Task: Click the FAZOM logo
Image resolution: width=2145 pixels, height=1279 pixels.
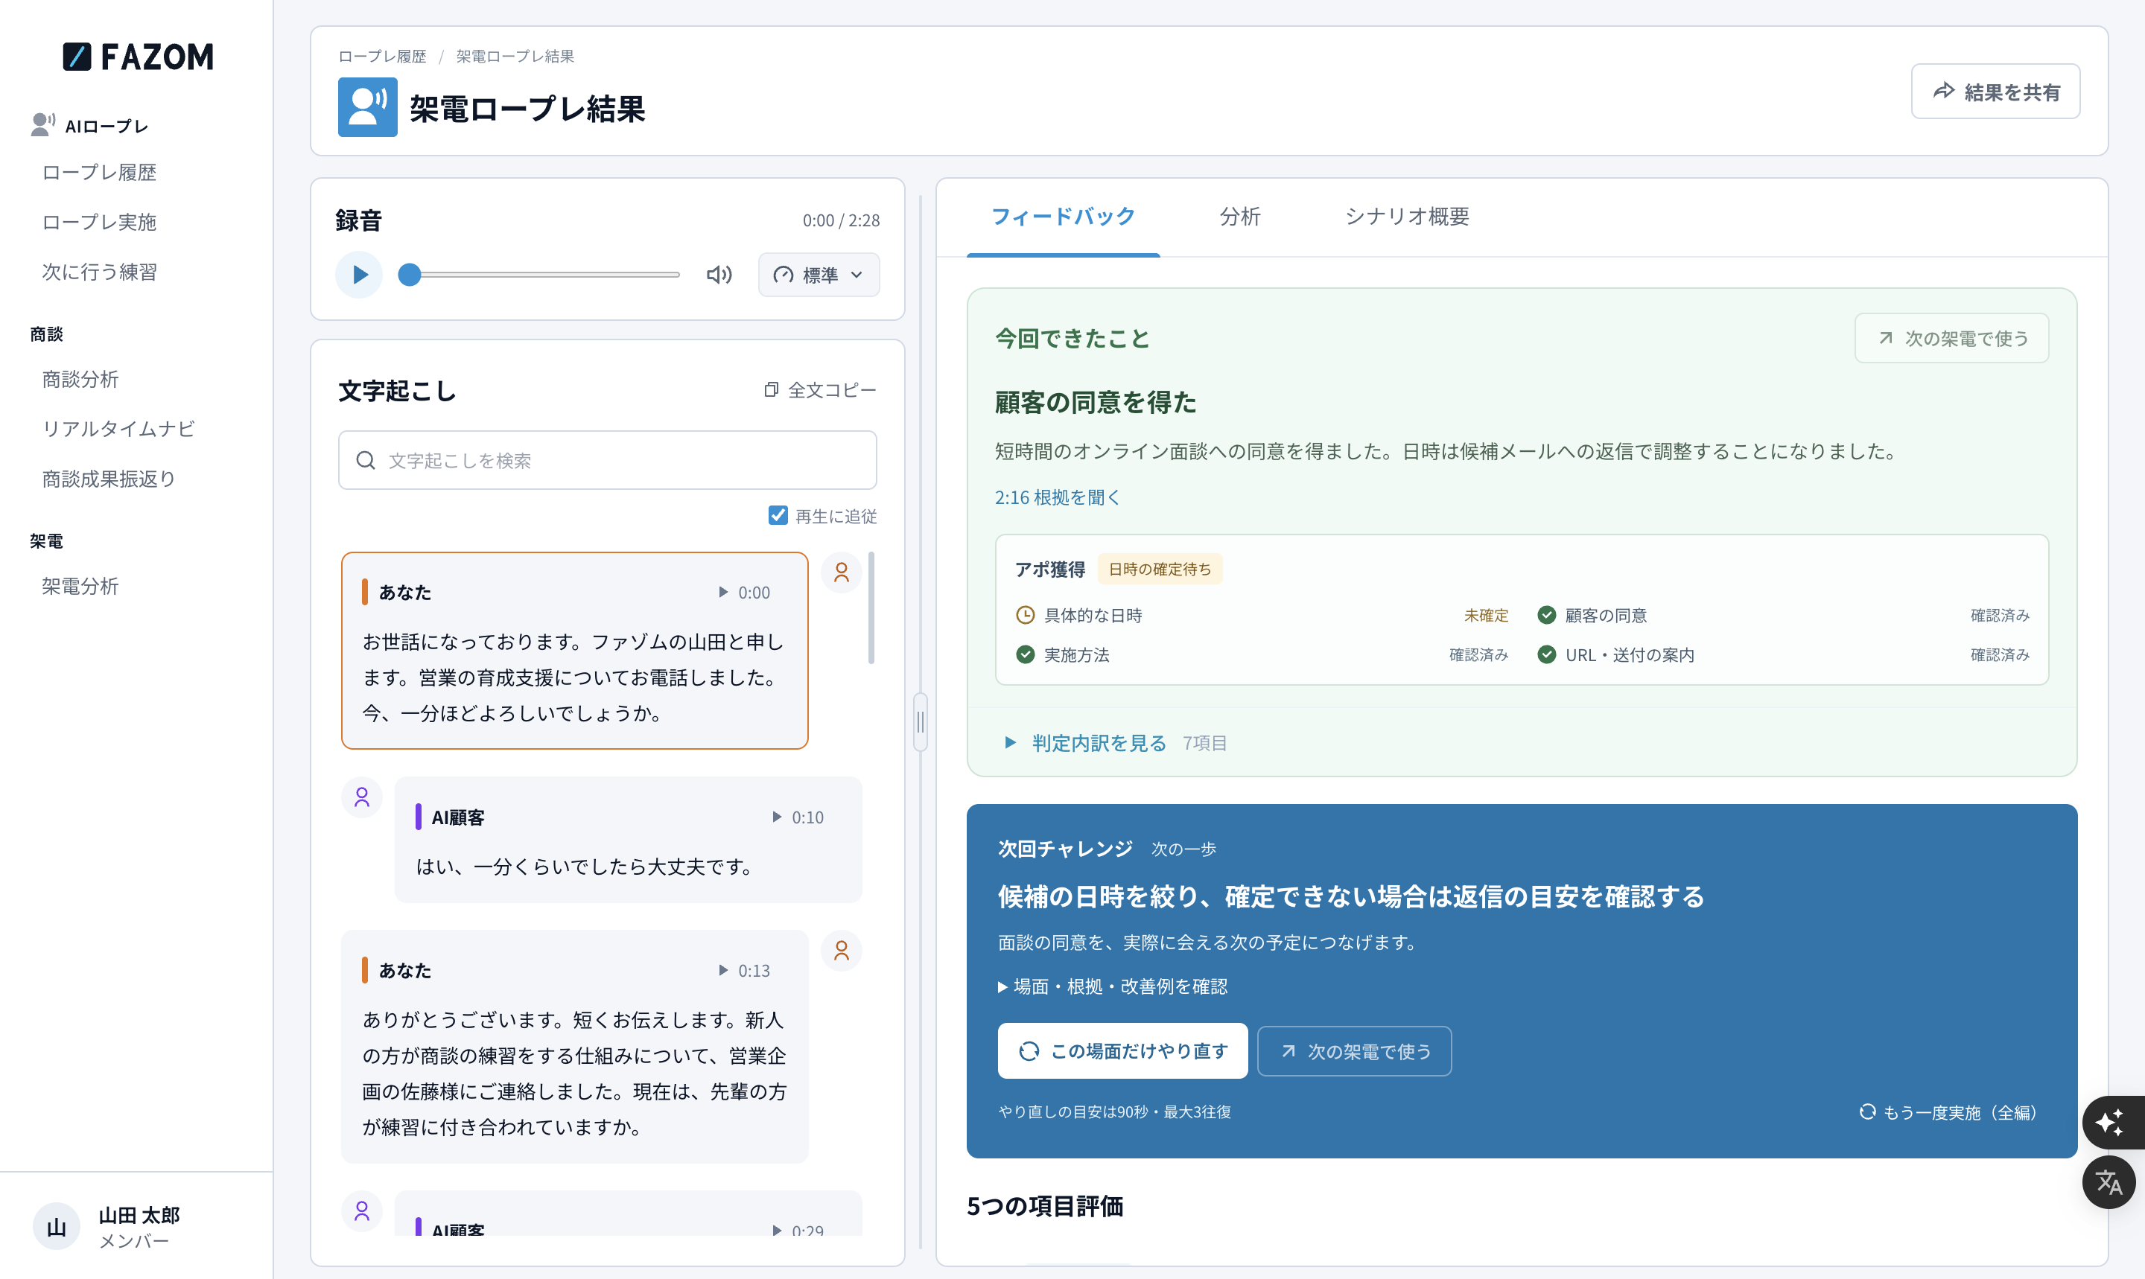Action: click(x=138, y=57)
